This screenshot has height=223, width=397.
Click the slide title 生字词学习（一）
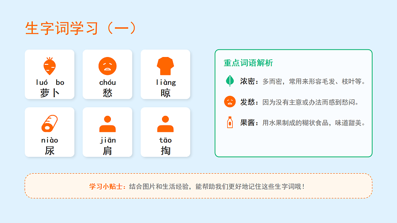[81, 28]
